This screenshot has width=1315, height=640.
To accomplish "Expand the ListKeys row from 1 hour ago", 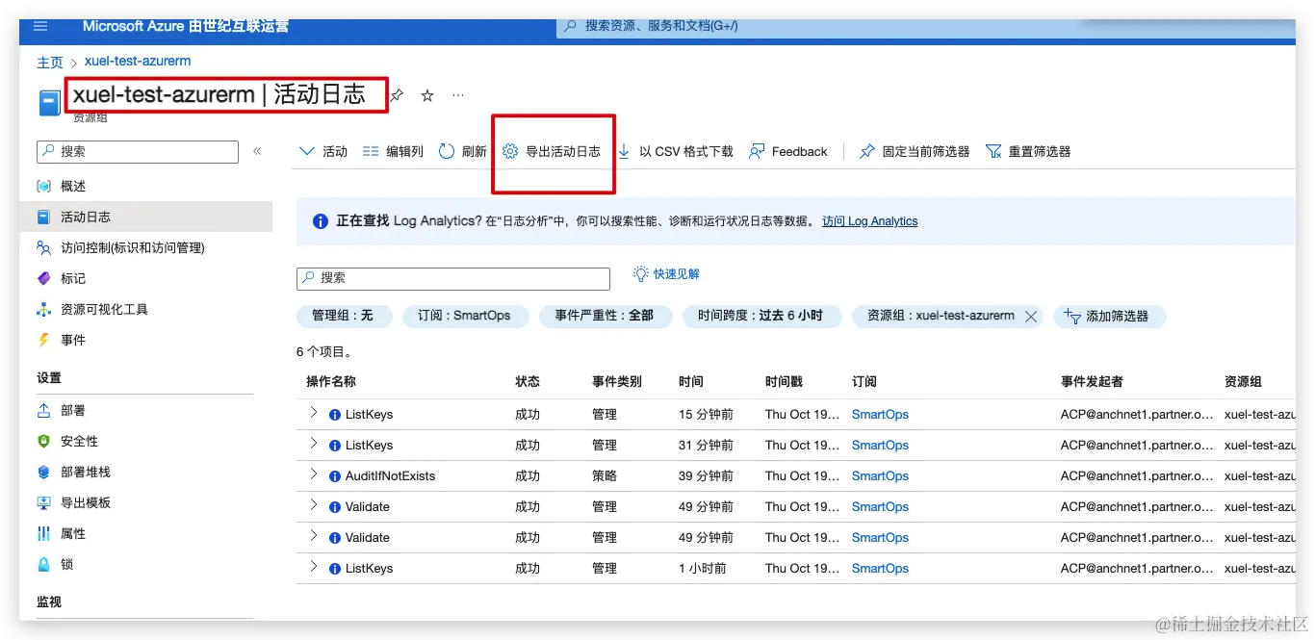I will pos(313,567).
